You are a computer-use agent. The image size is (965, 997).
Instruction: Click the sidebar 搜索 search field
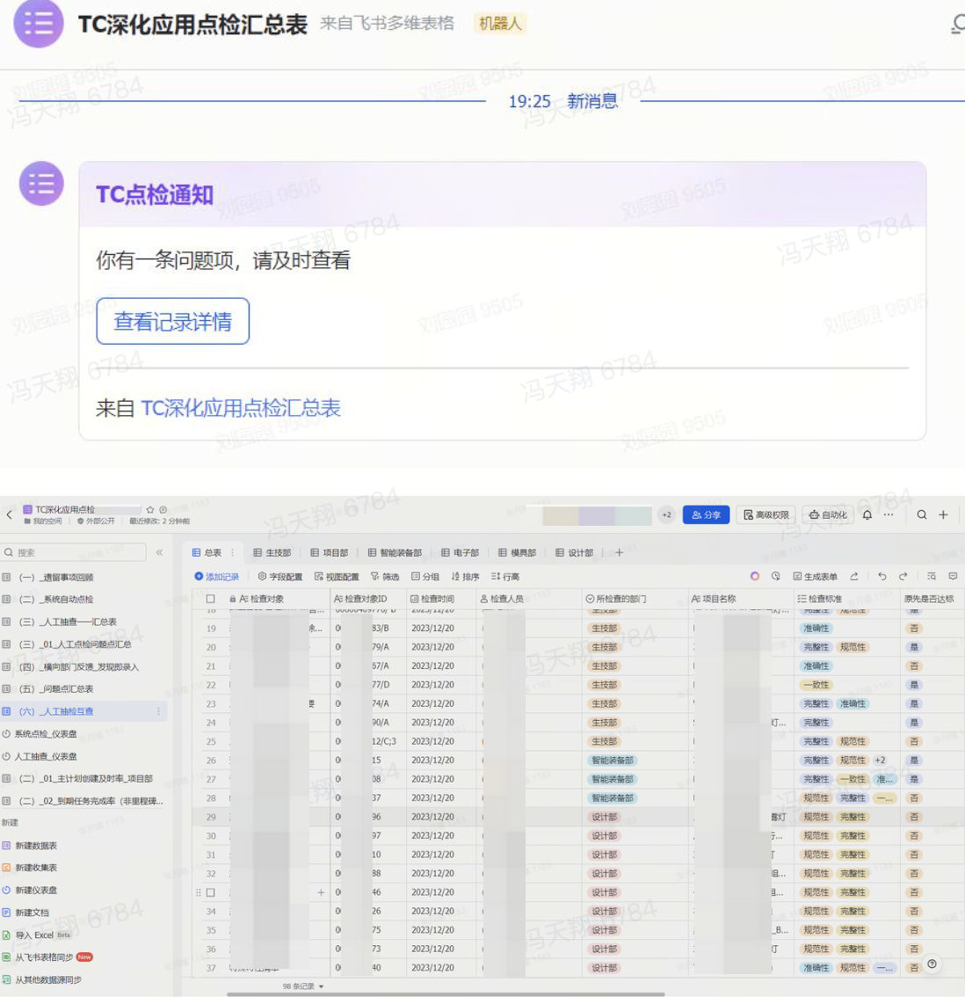(x=79, y=553)
